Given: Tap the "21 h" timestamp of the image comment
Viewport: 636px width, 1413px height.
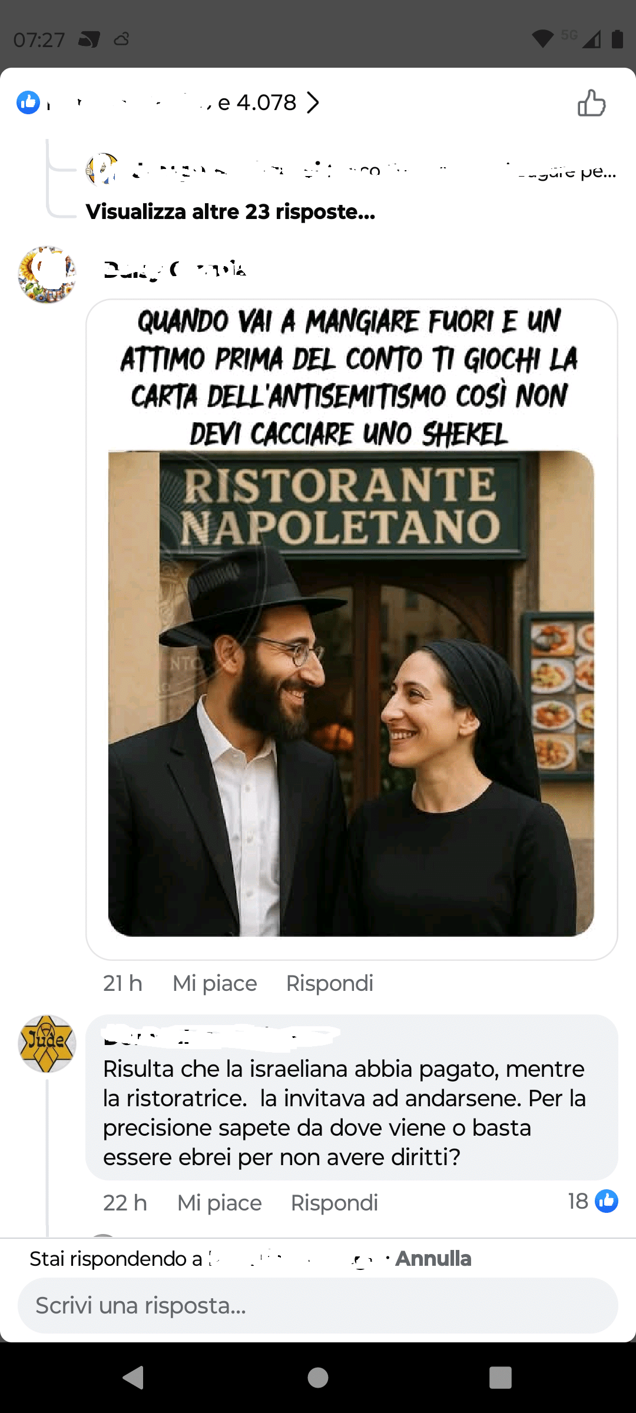Looking at the screenshot, I should click(x=122, y=983).
